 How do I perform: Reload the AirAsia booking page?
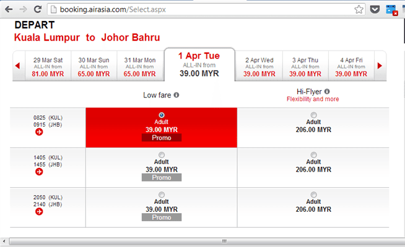pyautogui.click(x=38, y=9)
